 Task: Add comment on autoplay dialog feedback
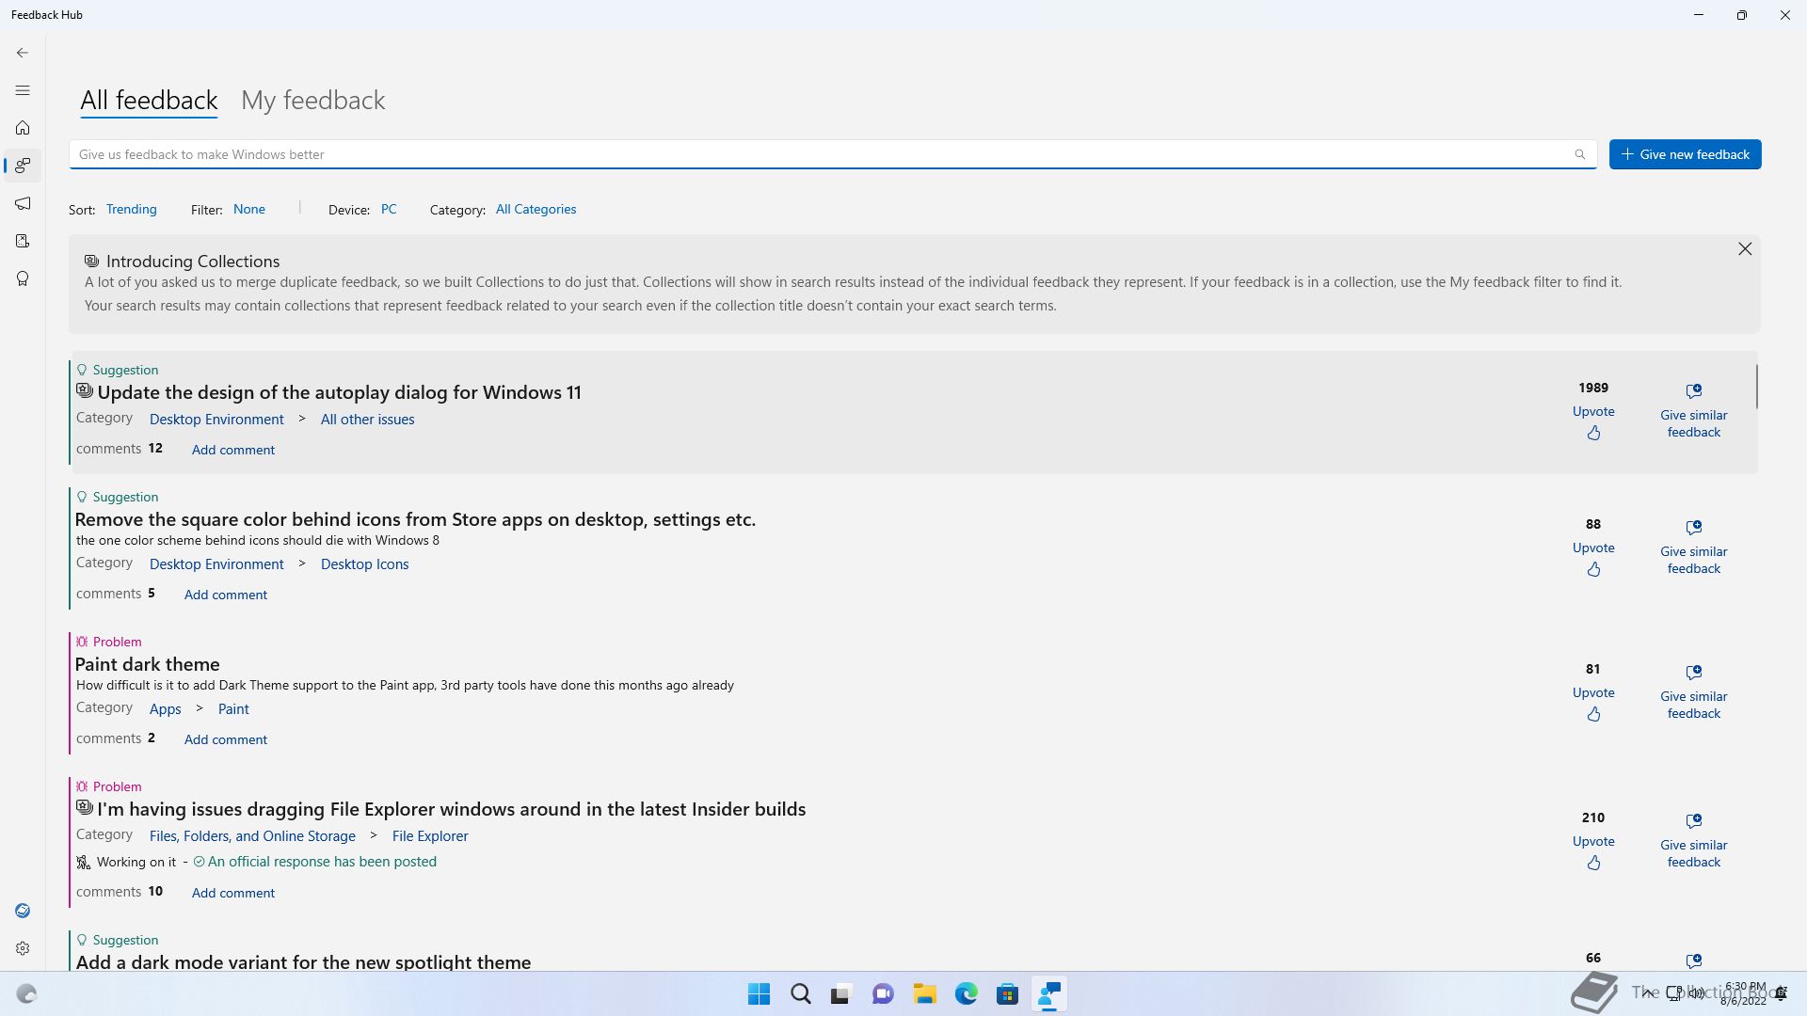pos(233,450)
